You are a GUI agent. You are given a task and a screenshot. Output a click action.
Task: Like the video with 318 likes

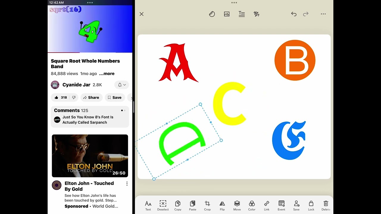[61, 97]
